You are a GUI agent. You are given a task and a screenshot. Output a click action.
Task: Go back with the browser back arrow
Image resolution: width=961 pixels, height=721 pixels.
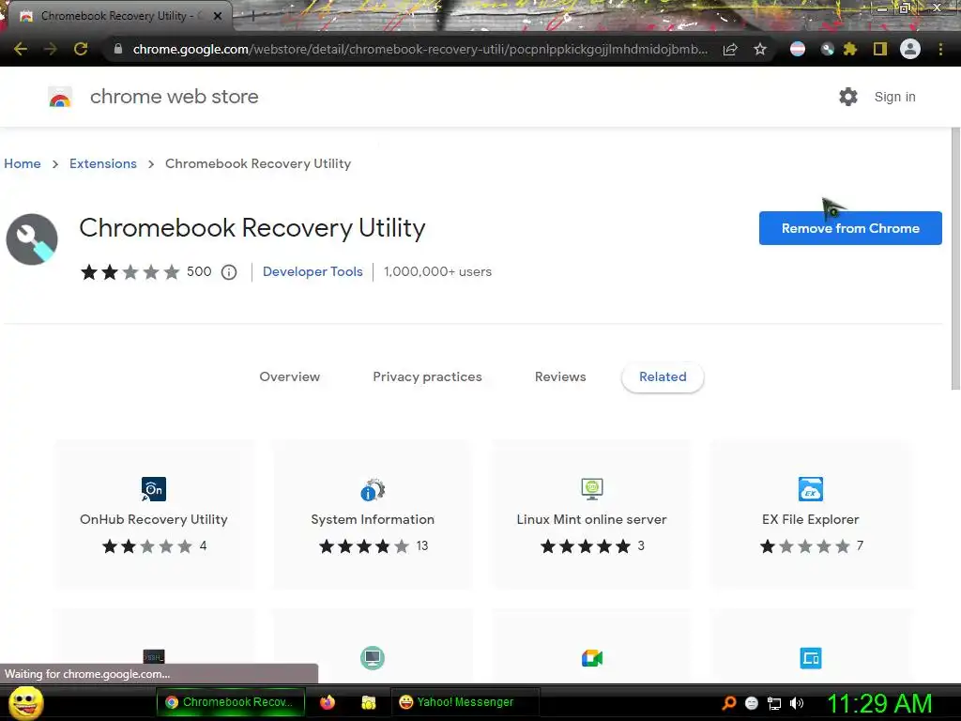coord(21,49)
